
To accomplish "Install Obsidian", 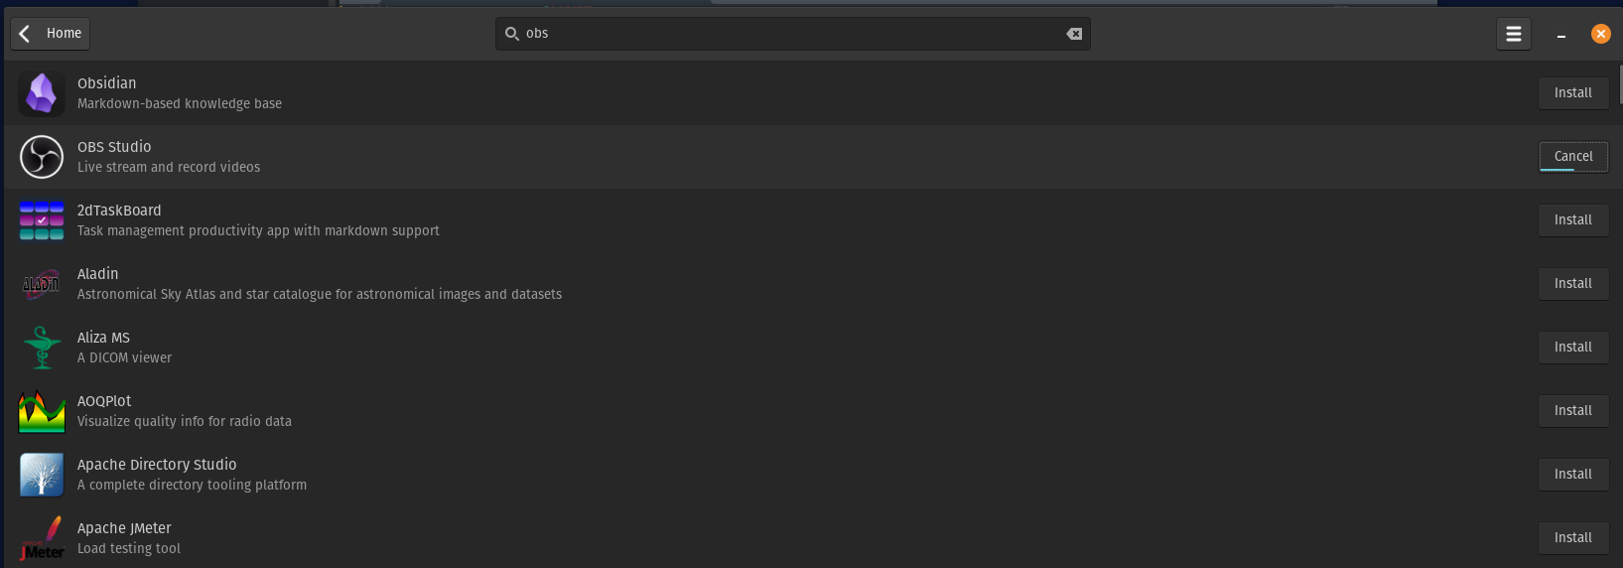I will click(1573, 93).
